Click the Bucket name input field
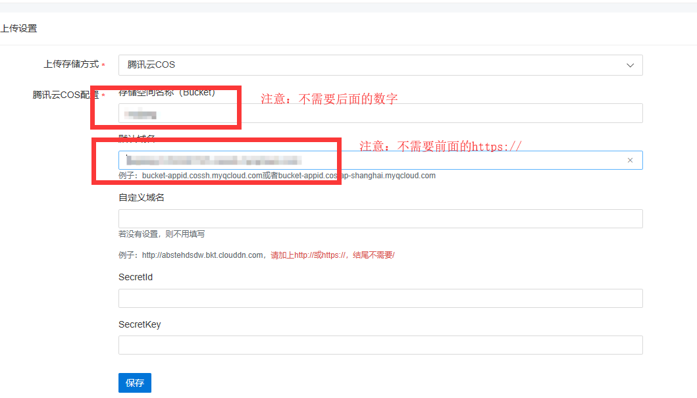Viewport: 697px width, 398px height. (x=380, y=113)
